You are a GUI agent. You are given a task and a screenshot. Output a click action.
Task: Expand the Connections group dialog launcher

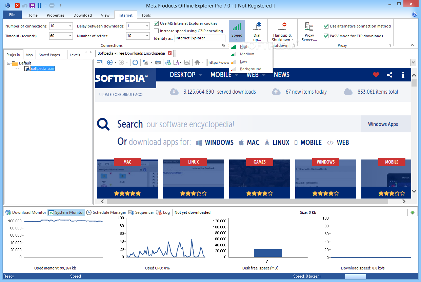[x=223, y=45]
